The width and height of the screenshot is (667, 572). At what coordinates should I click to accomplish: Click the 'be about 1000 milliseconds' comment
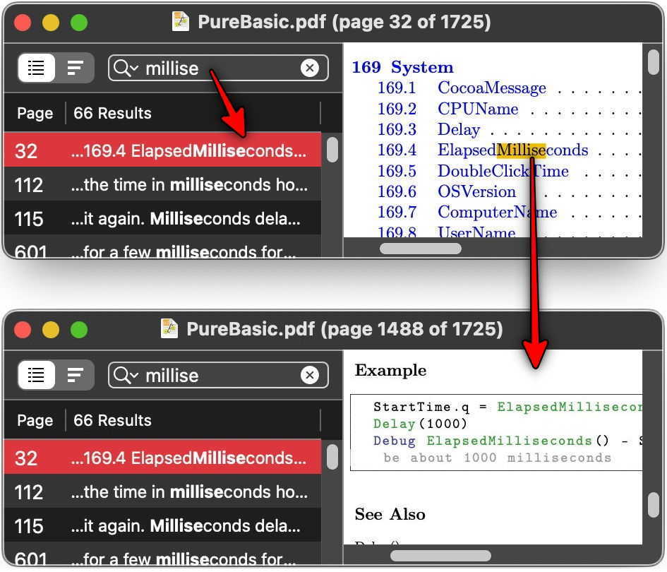tap(497, 458)
